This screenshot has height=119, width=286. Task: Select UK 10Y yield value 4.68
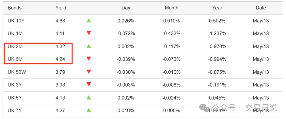click(60, 21)
